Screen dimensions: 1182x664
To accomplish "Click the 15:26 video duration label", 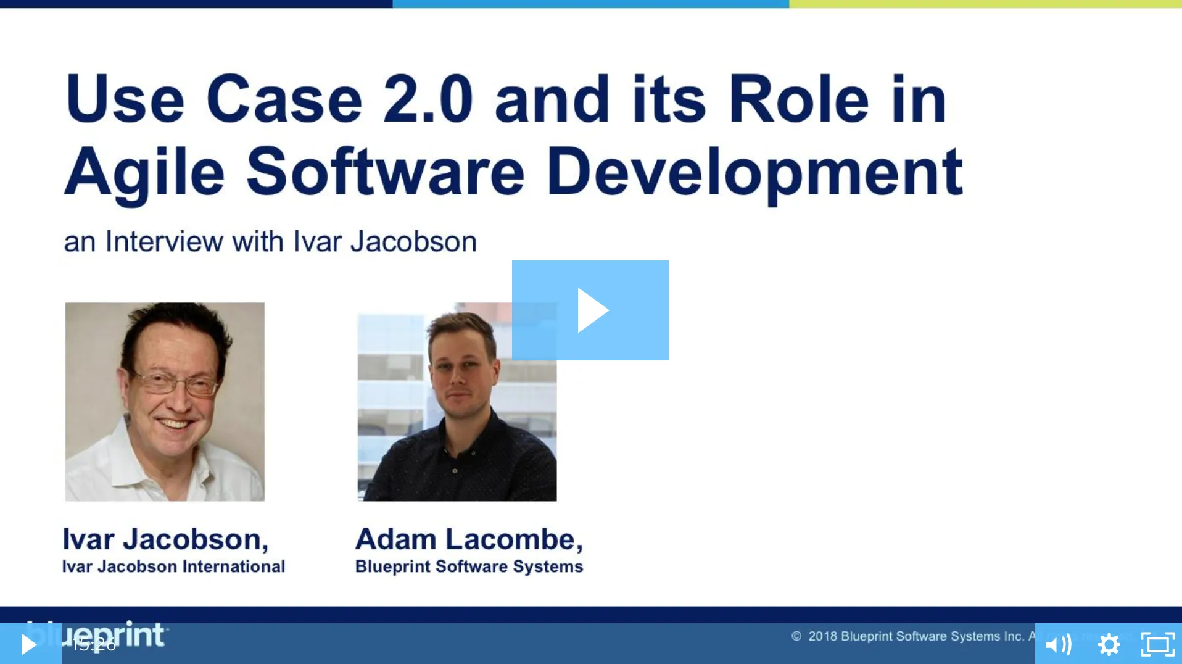I will point(94,645).
